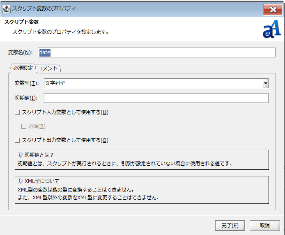The width and height of the screenshot is (285, 235).
Task: Enable スクリプト入力変数として使用する checkbox
Action: coord(17,112)
